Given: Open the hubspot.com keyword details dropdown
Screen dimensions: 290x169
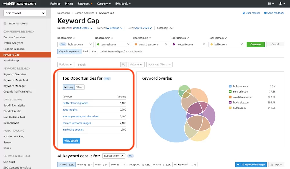Looking at the screenshot, I should tap(114, 156).
